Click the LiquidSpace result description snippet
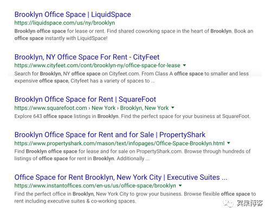This screenshot has width=271, height=215. point(134,35)
